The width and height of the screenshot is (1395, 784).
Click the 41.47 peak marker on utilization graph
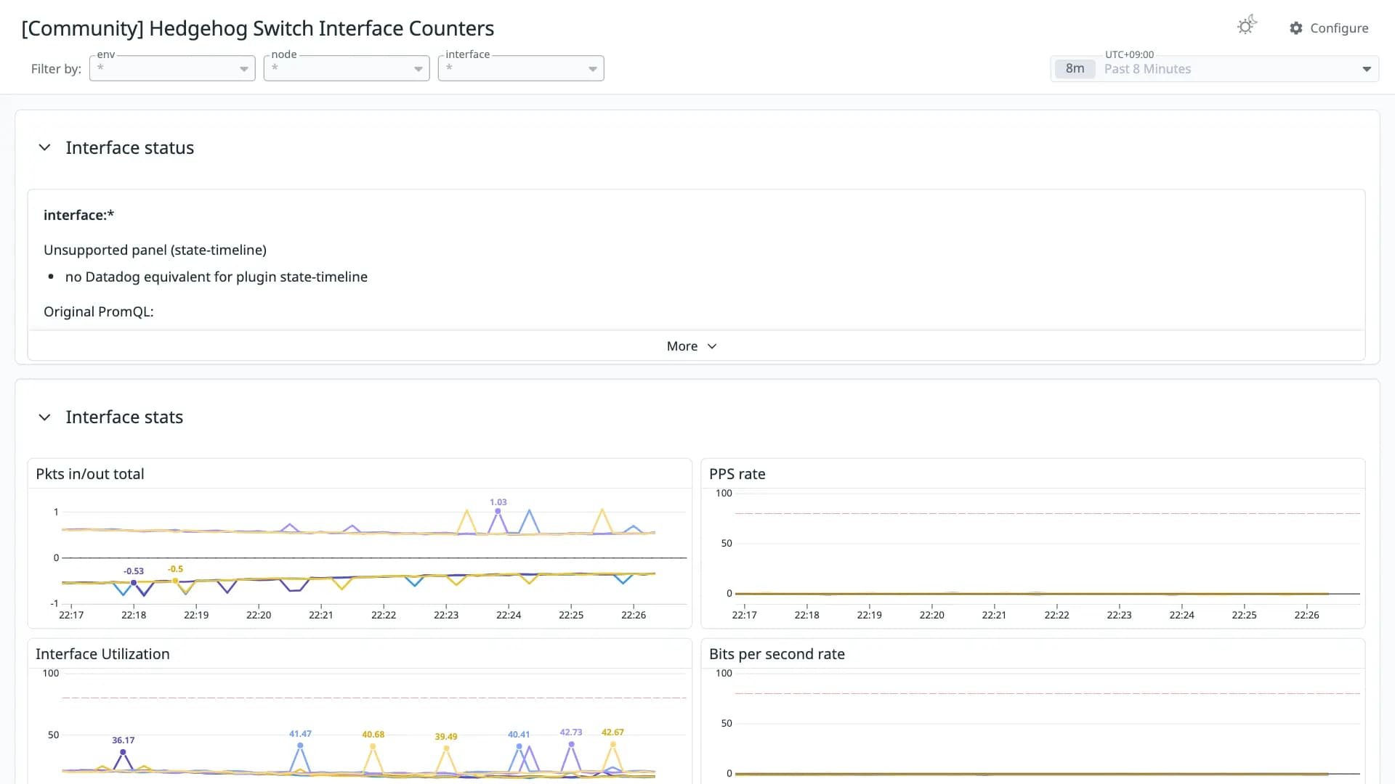click(300, 746)
